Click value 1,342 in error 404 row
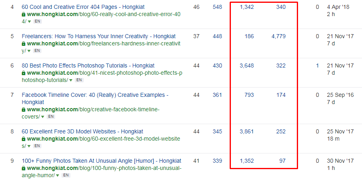Image resolution: width=362 pixels, height=182 pixels. coord(247,7)
